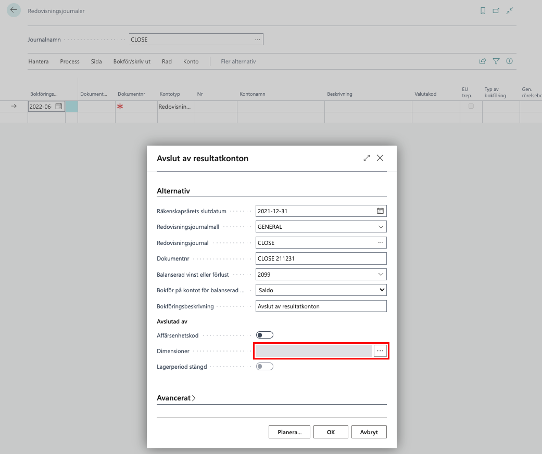Click the information icon in toolbar
This screenshot has height=454, width=542.
(509, 61)
